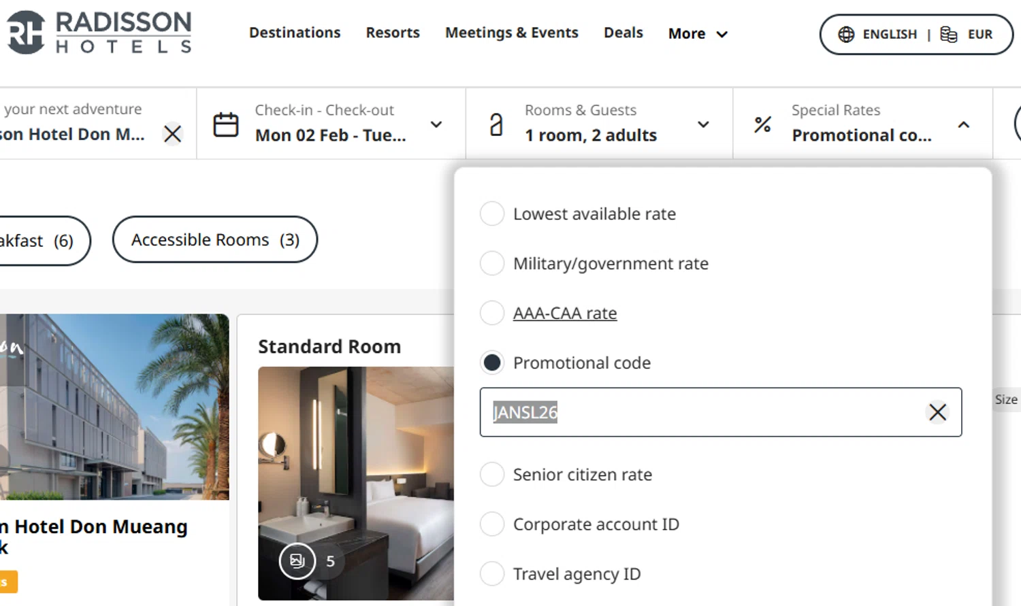
Task: Open ENGLISH | EUR language currency settings
Action: pos(916,34)
